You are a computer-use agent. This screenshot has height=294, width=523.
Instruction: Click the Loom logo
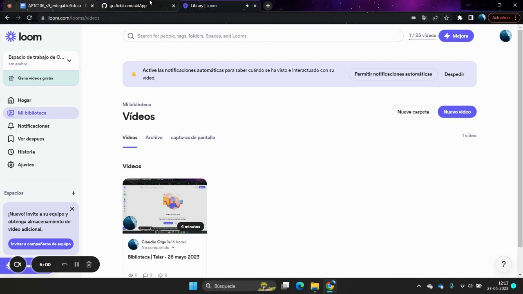(x=23, y=37)
